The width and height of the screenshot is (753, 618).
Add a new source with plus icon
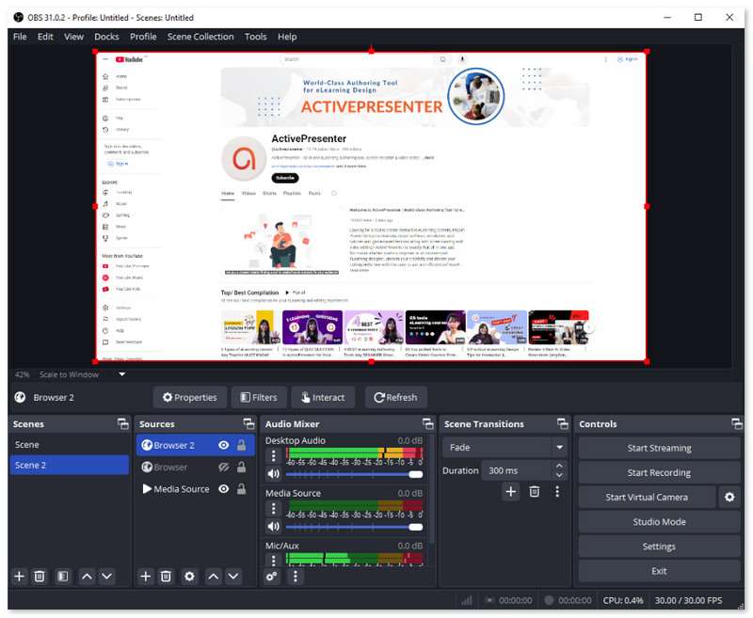pos(146,577)
